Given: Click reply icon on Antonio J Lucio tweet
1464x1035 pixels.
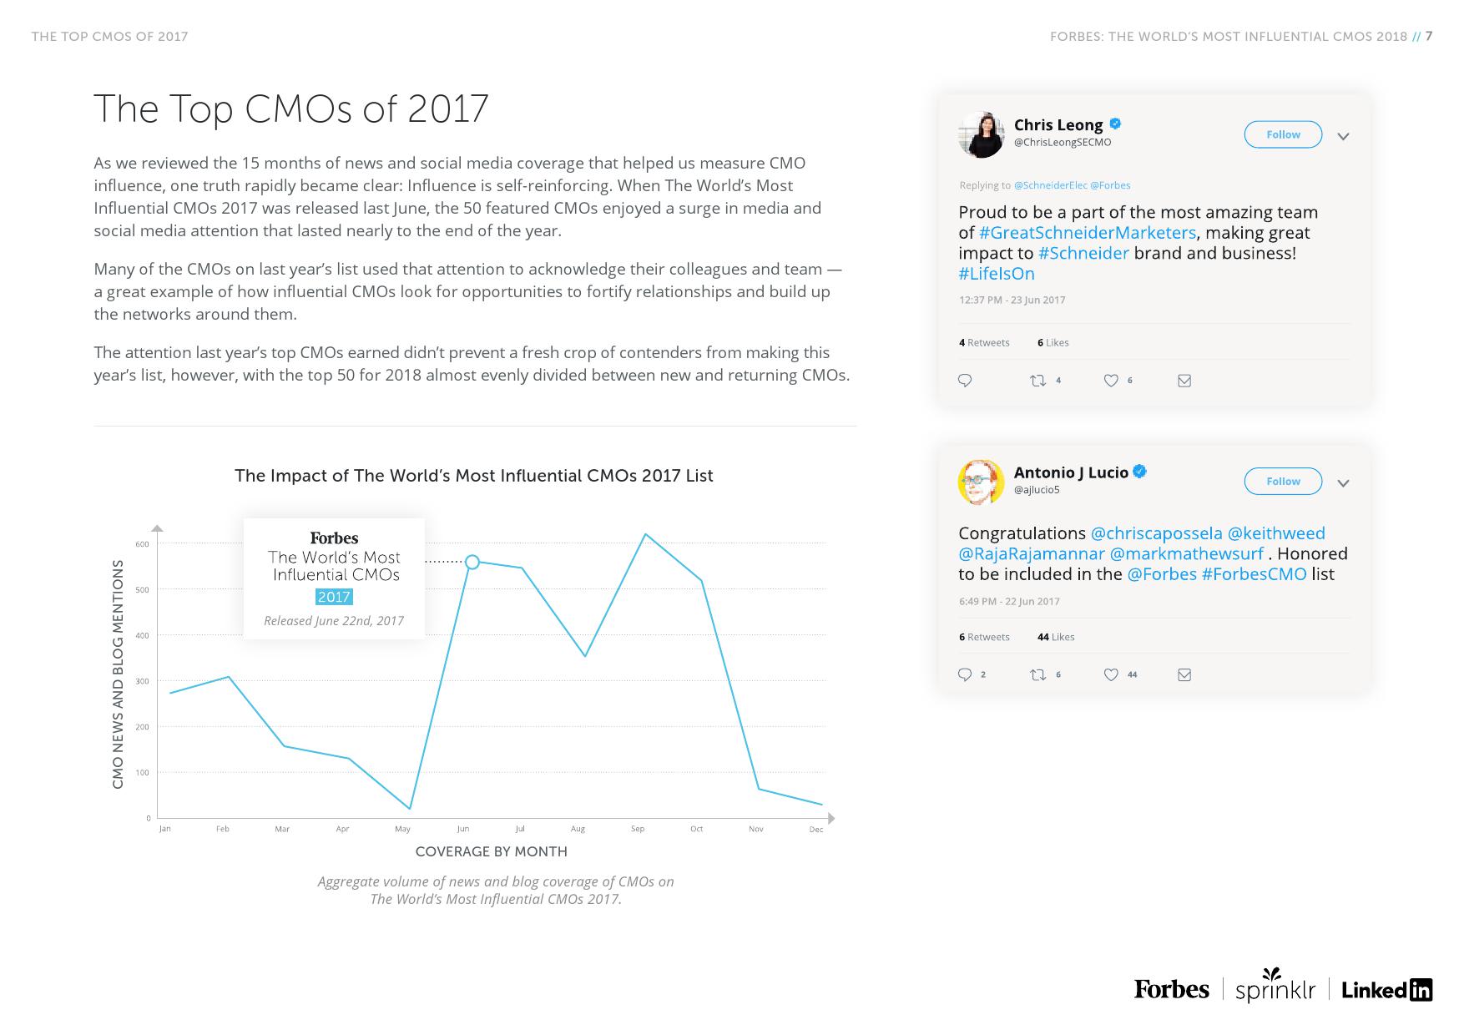Looking at the screenshot, I should coord(965,674).
